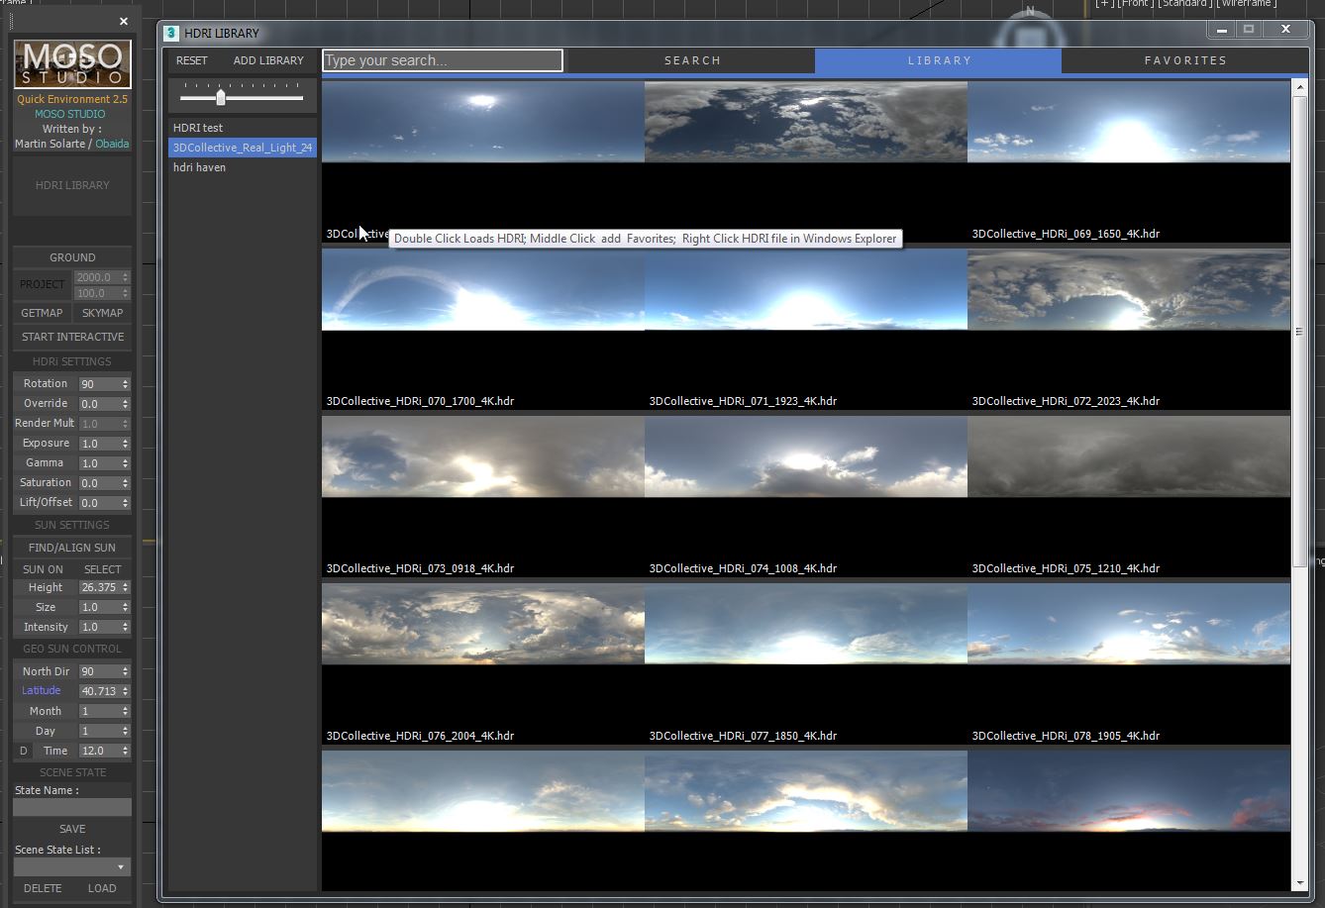Minimize the HDRI LIBRARY window
The height and width of the screenshot is (908, 1325).
pos(1222,30)
